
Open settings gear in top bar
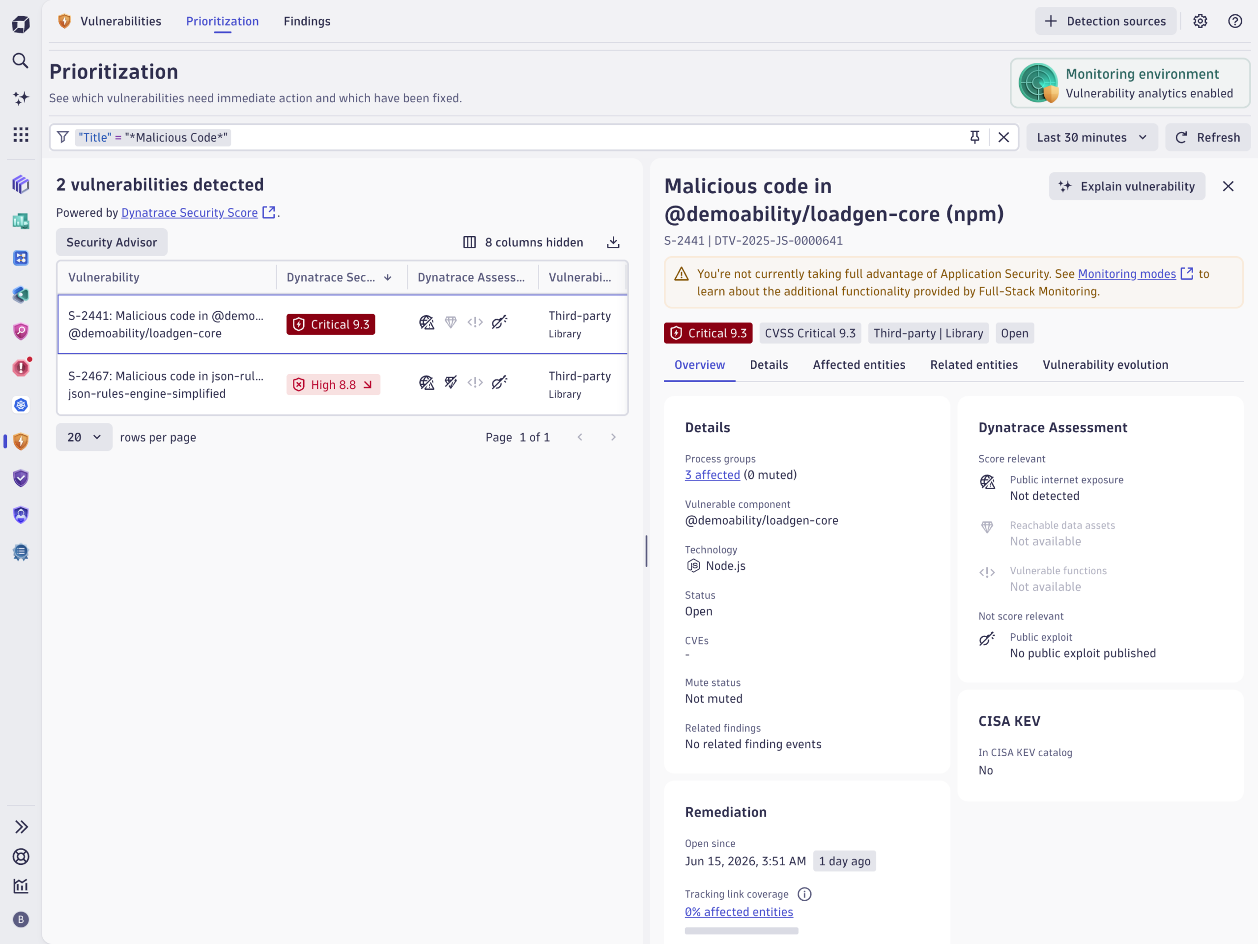pyautogui.click(x=1200, y=21)
